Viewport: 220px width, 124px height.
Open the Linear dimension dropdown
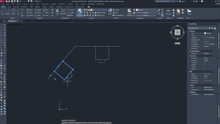point(75,10)
